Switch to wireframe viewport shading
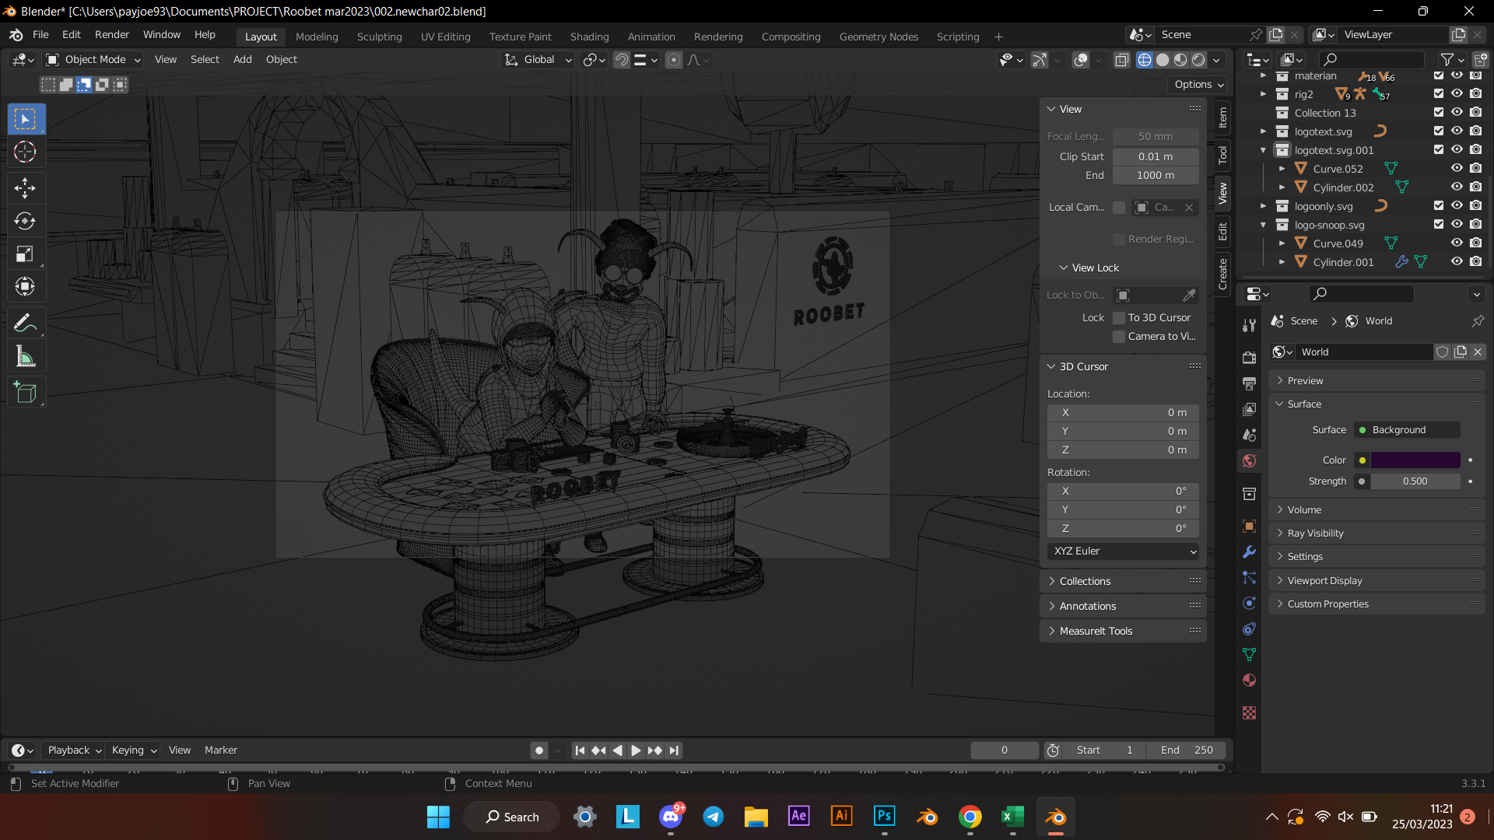Screen dimensions: 1494x840 (x=1145, y=60)
